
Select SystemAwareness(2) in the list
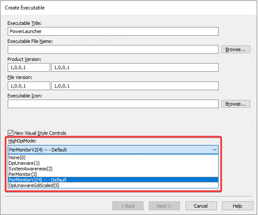[x=30, y=169]
